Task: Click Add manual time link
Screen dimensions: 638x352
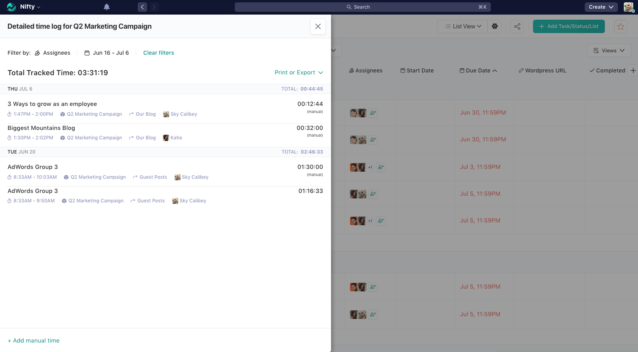Action: click(x=34, y=341)
